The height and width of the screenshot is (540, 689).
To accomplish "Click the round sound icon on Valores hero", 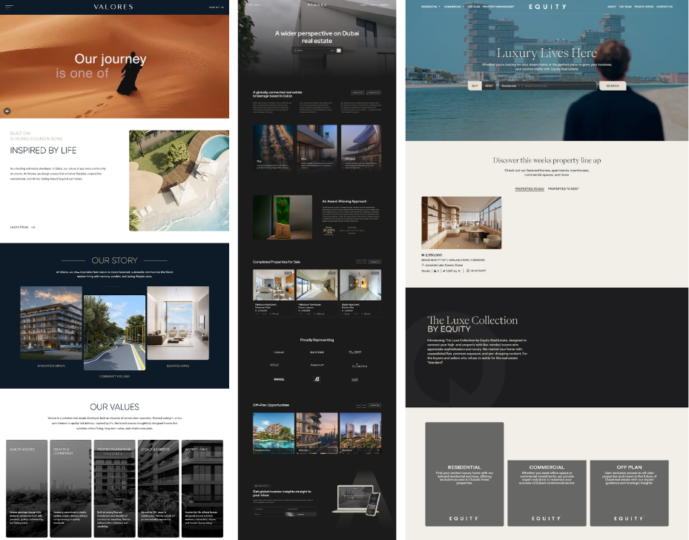I will click(x=7, y=111).
